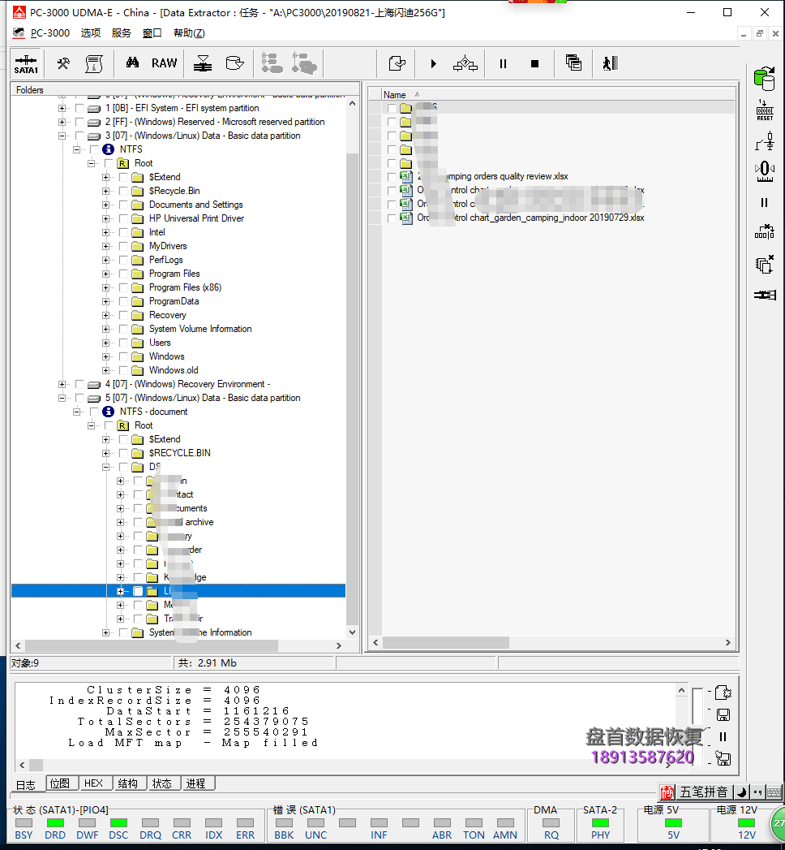Expand the Documents and Settings node

coord(106,205)
